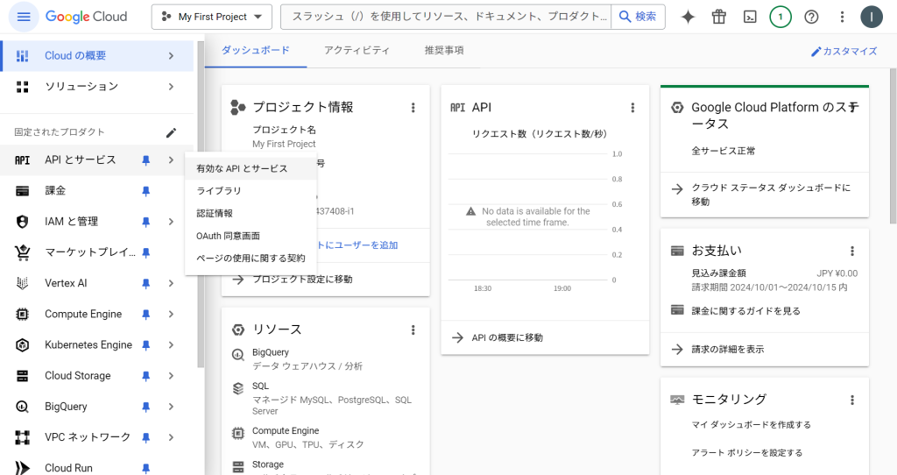Viewport: 897px width, 475px height.
Task: Unpin BigQuery pin icon
Action: pyautogui.click(x=146, y=407)
